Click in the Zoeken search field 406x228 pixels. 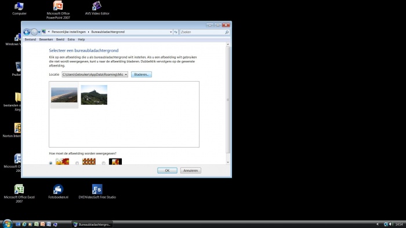[x=202, y=32]
